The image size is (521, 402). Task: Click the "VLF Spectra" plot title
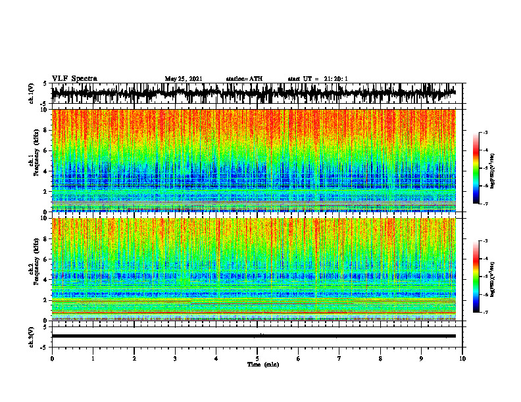pos(74,79)
